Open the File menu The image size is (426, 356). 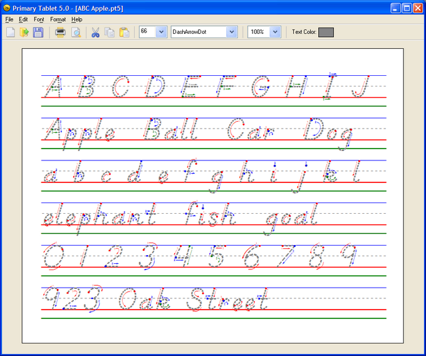click(9, 19)
